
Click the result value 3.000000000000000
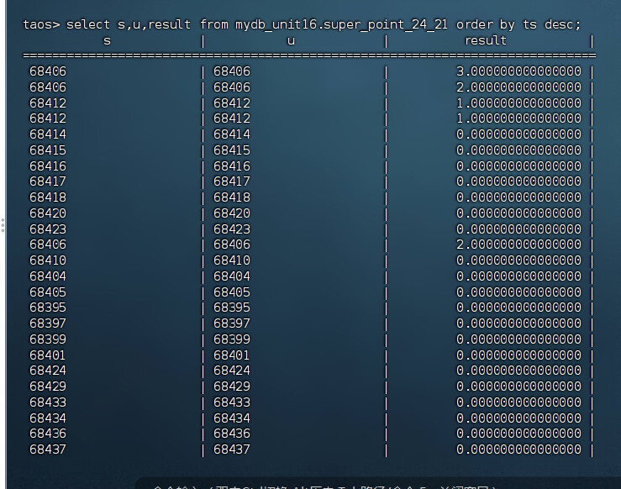point(518,71)
